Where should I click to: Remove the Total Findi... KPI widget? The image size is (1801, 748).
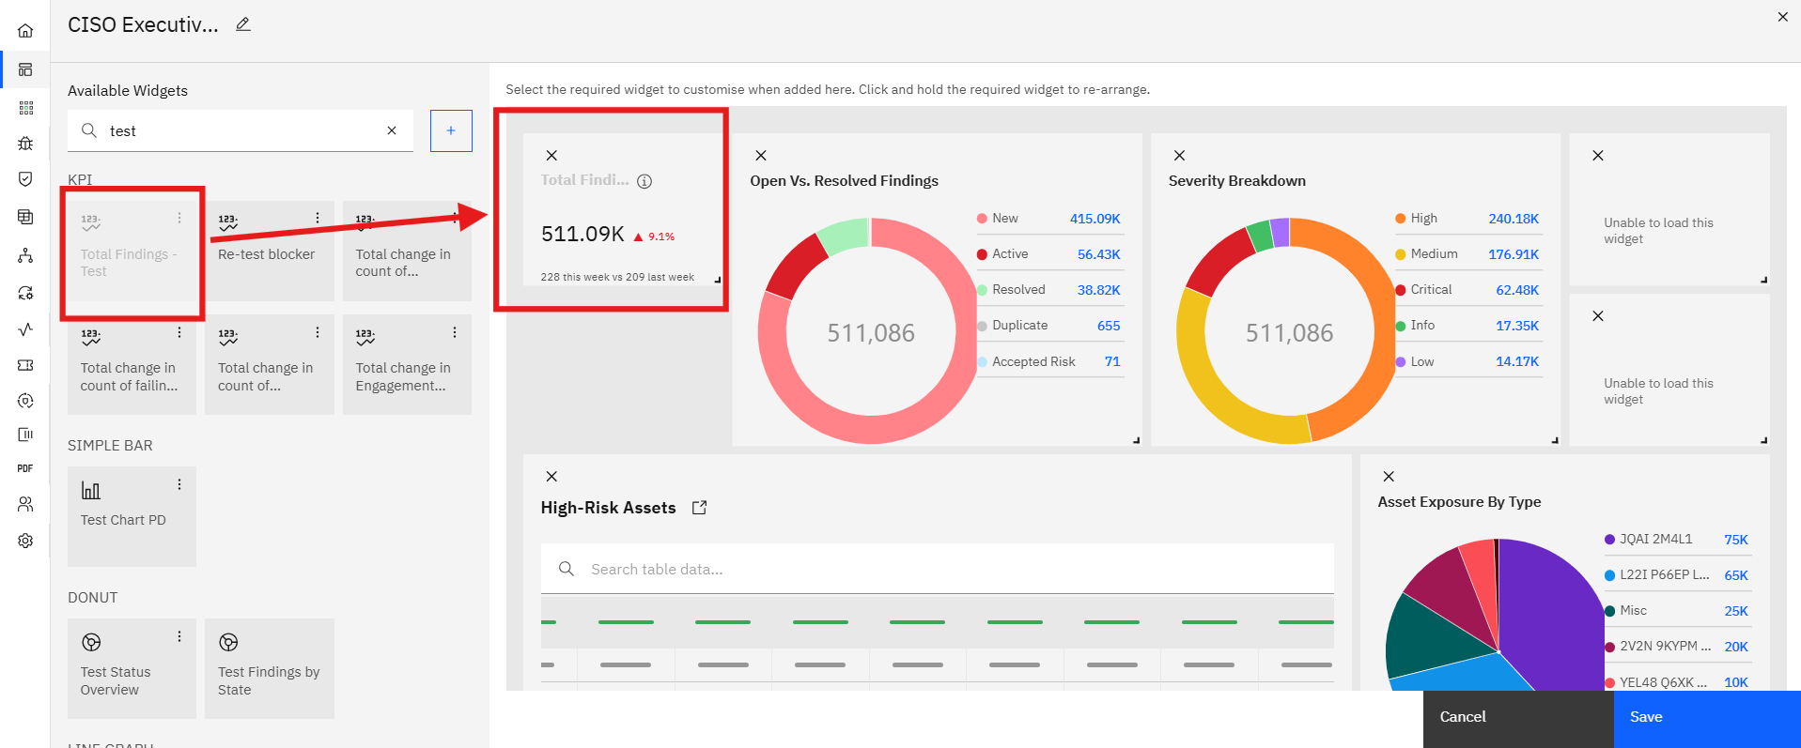click(551, 156)
